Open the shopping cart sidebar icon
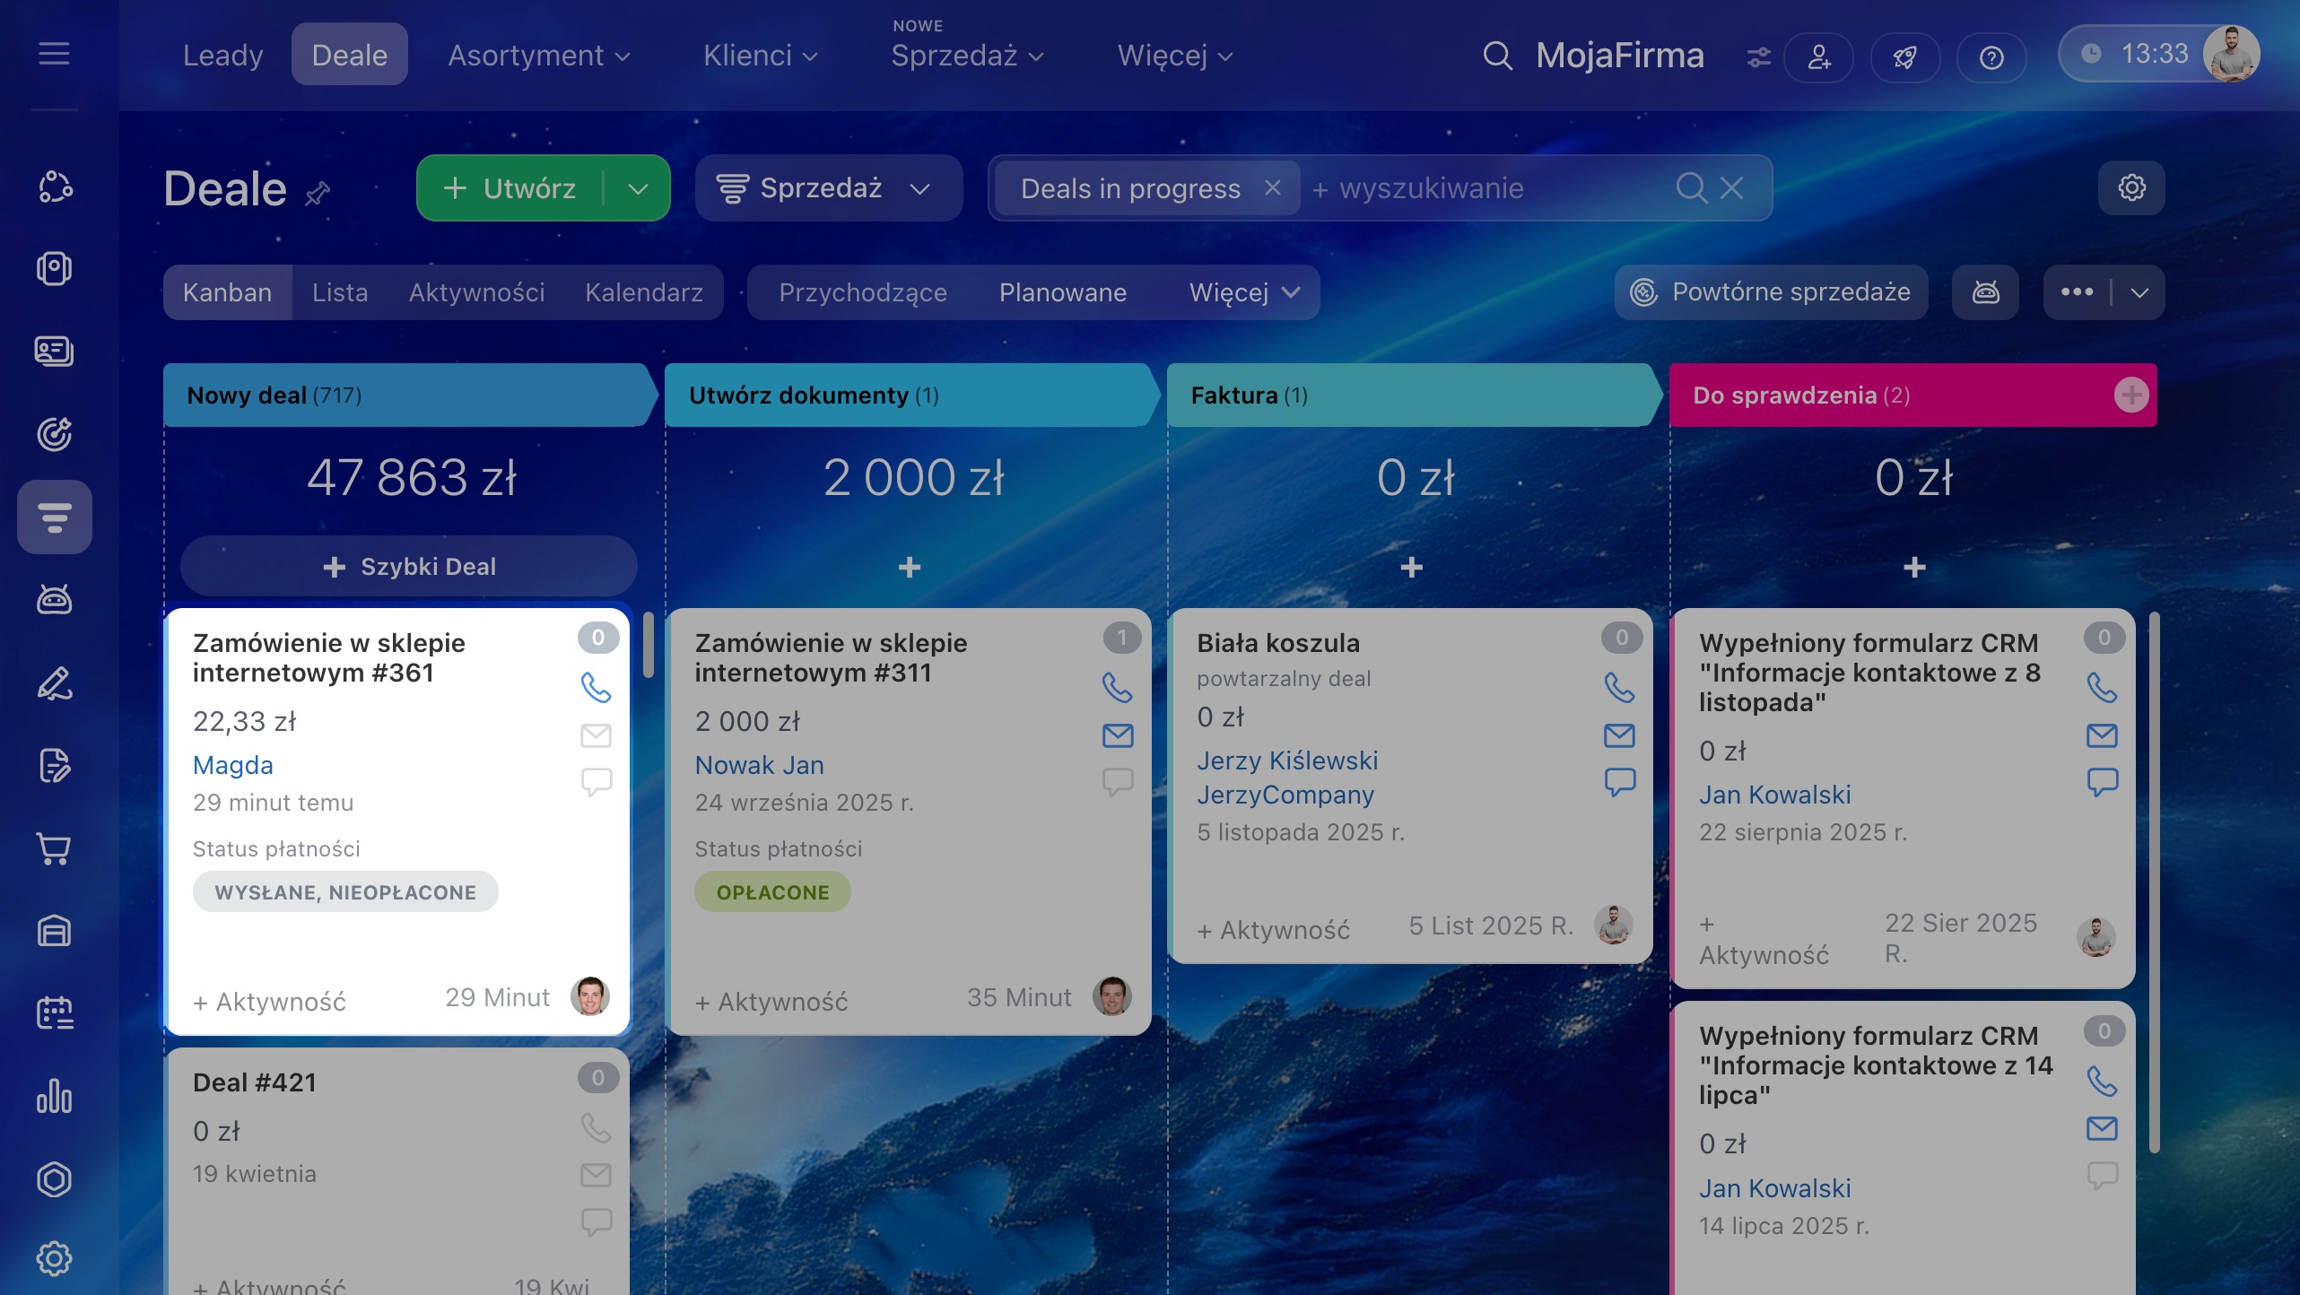Viewport: 2300px width, 1295px height. click(x=54, y=848)
